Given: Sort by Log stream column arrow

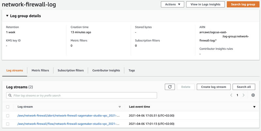Looking at the screenshot, I should pos(119,107).
